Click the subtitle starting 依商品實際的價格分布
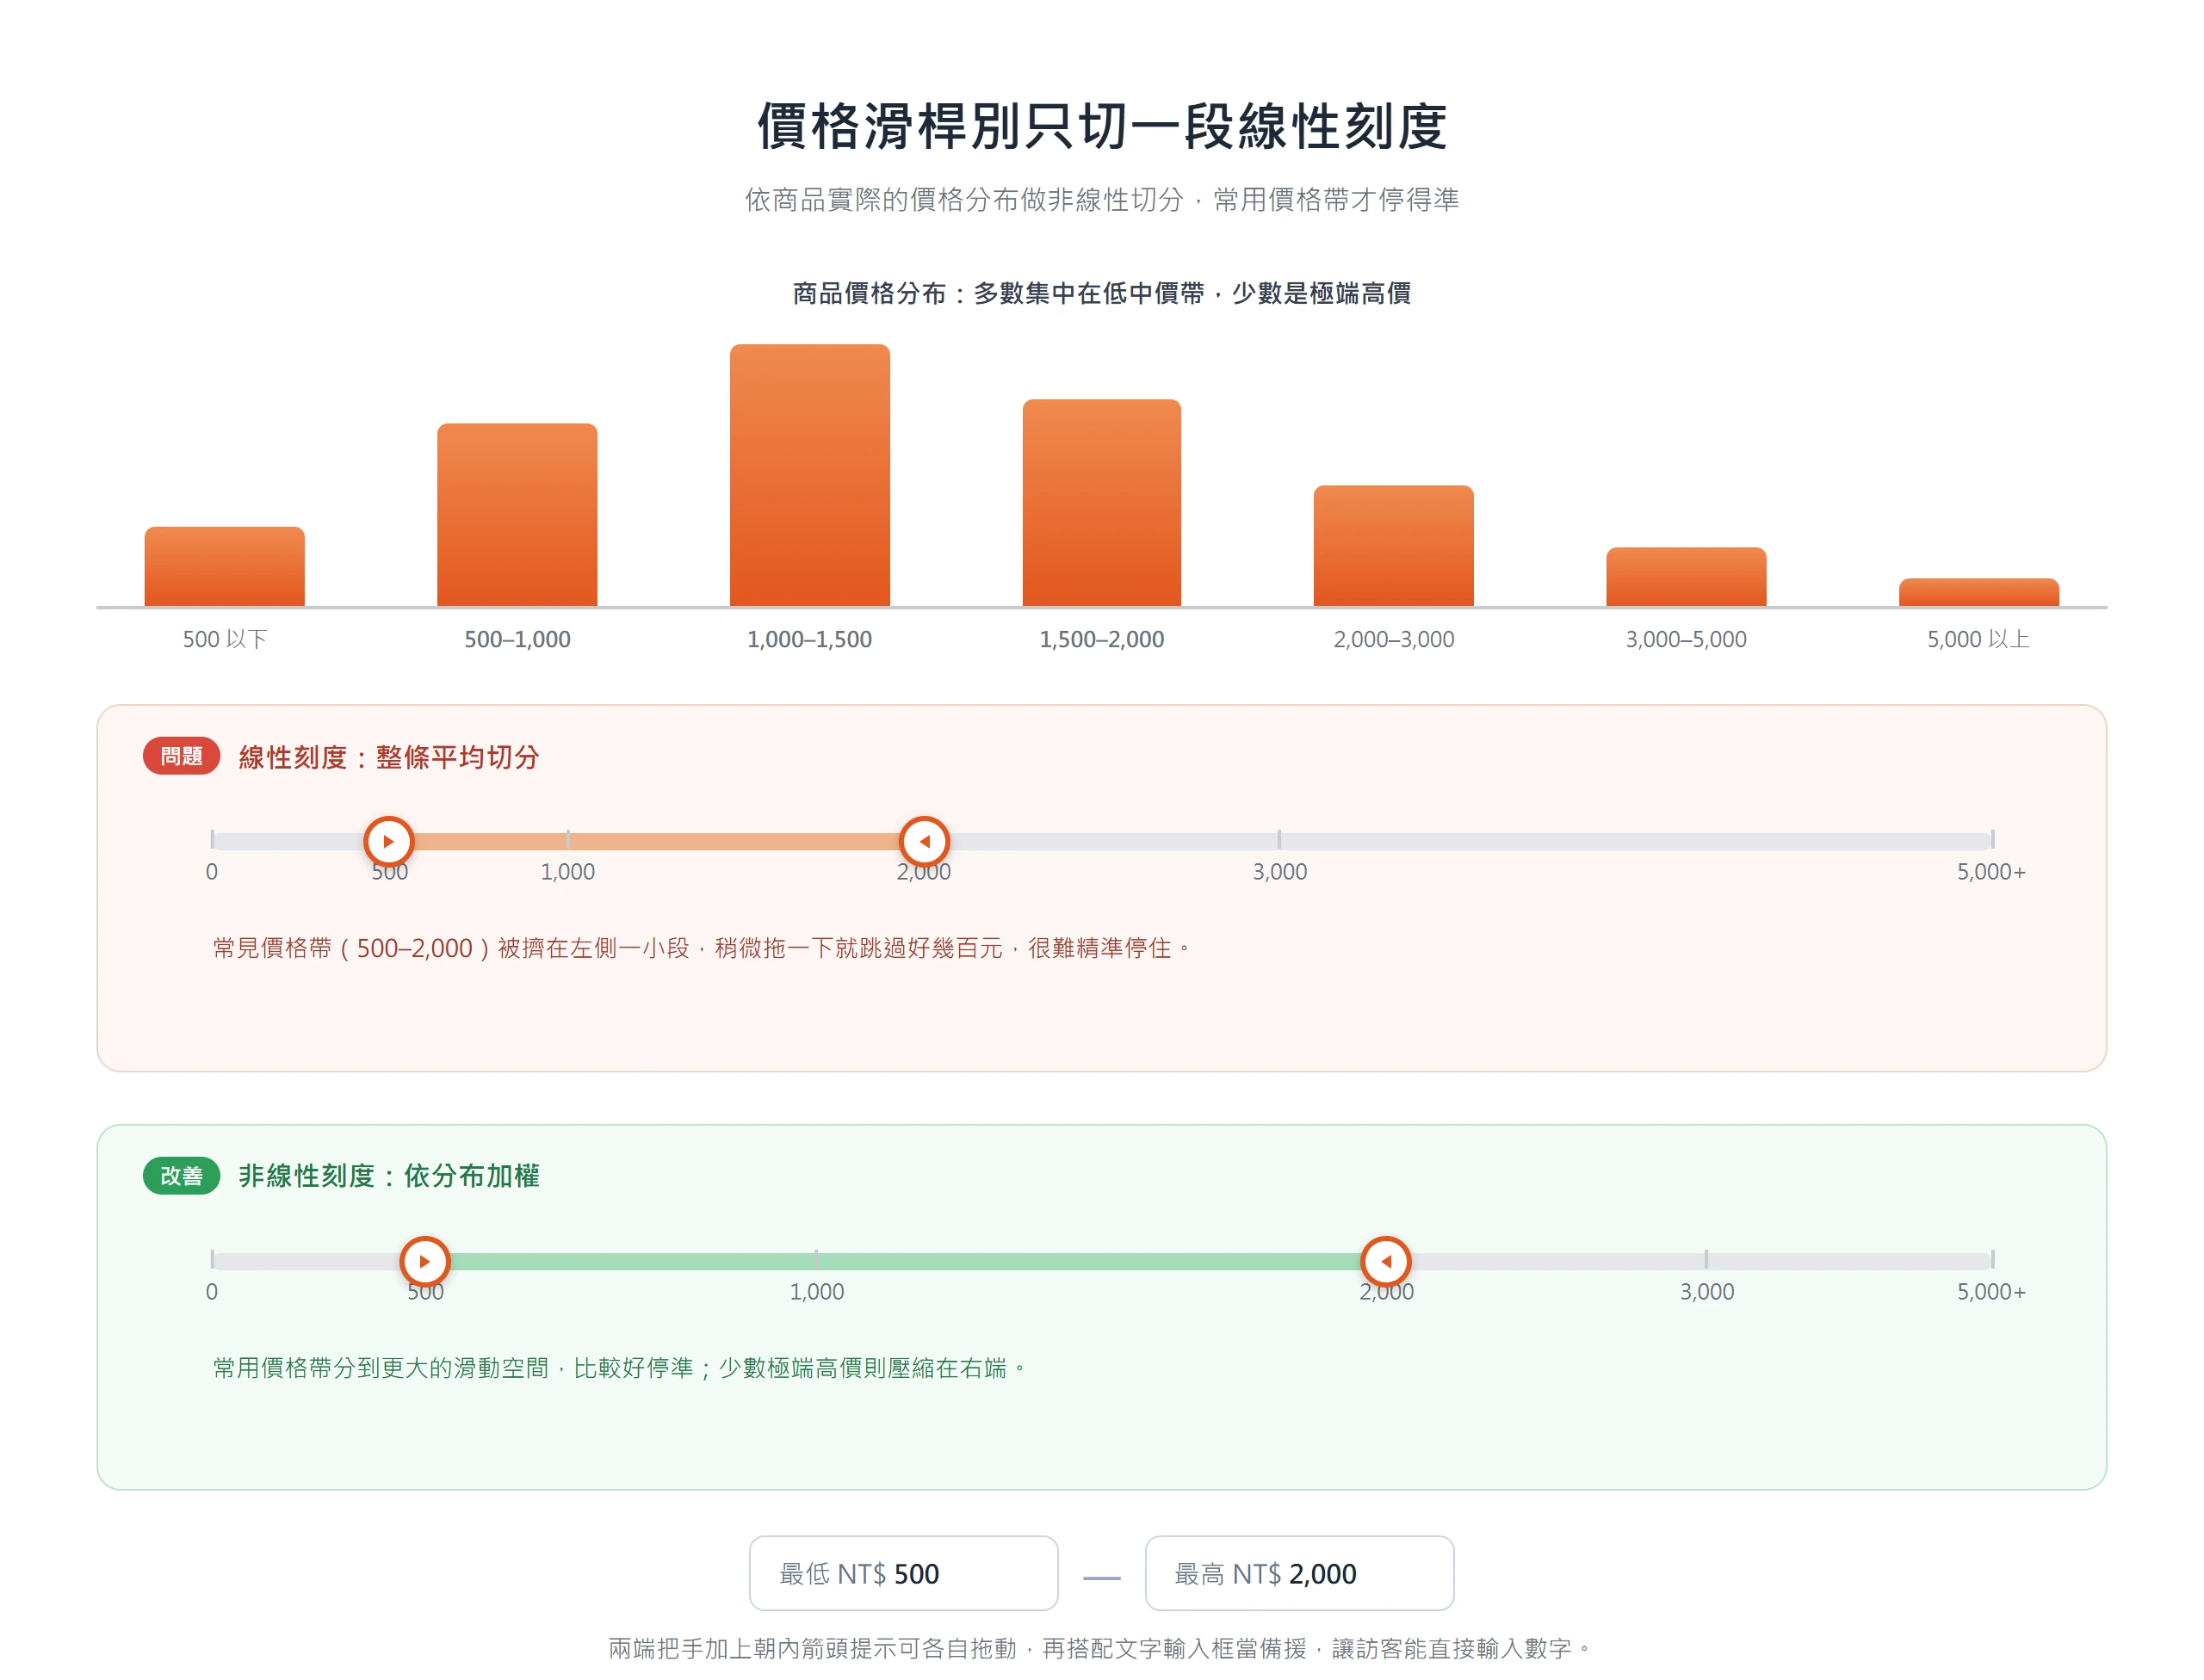The width and height of the screenshot is (2204, 1680). pos(1101,200)
